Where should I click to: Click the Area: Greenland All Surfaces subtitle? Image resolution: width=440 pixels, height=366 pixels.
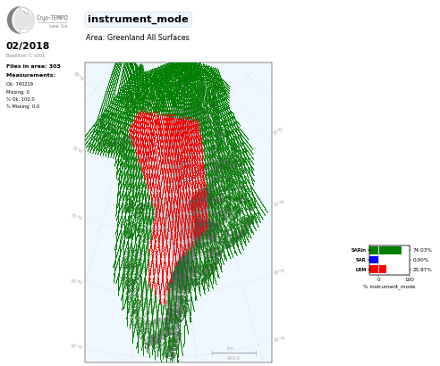[x=138, y=37]
